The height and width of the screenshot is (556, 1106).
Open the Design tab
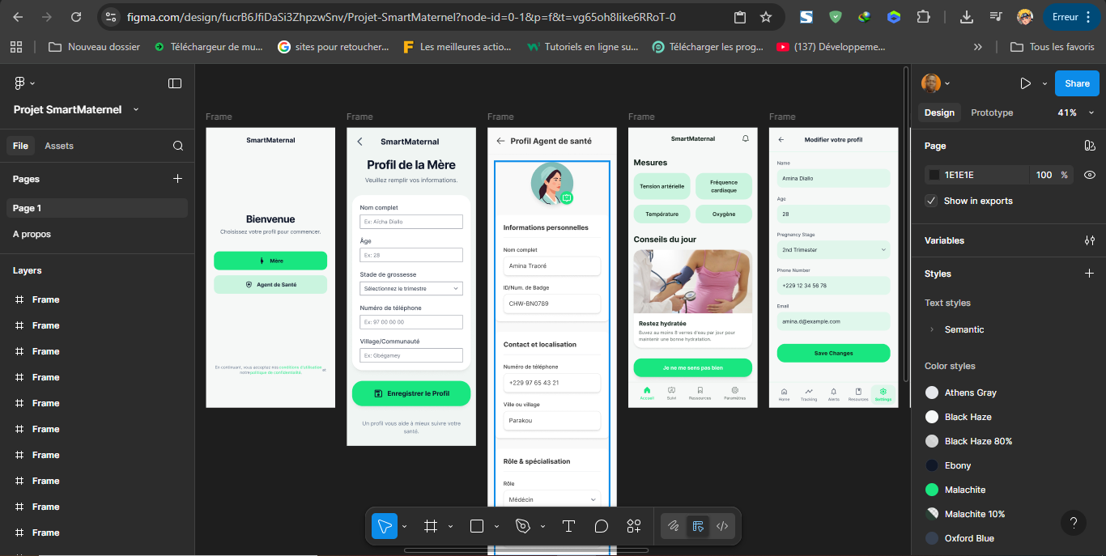point(939,112)
